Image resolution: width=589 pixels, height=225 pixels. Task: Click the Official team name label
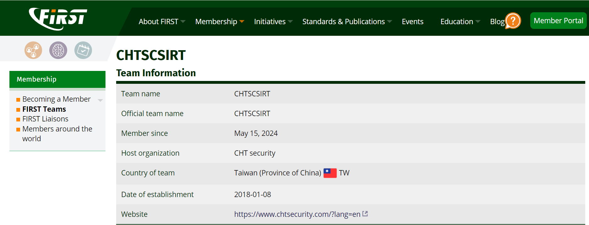[152, 114]
